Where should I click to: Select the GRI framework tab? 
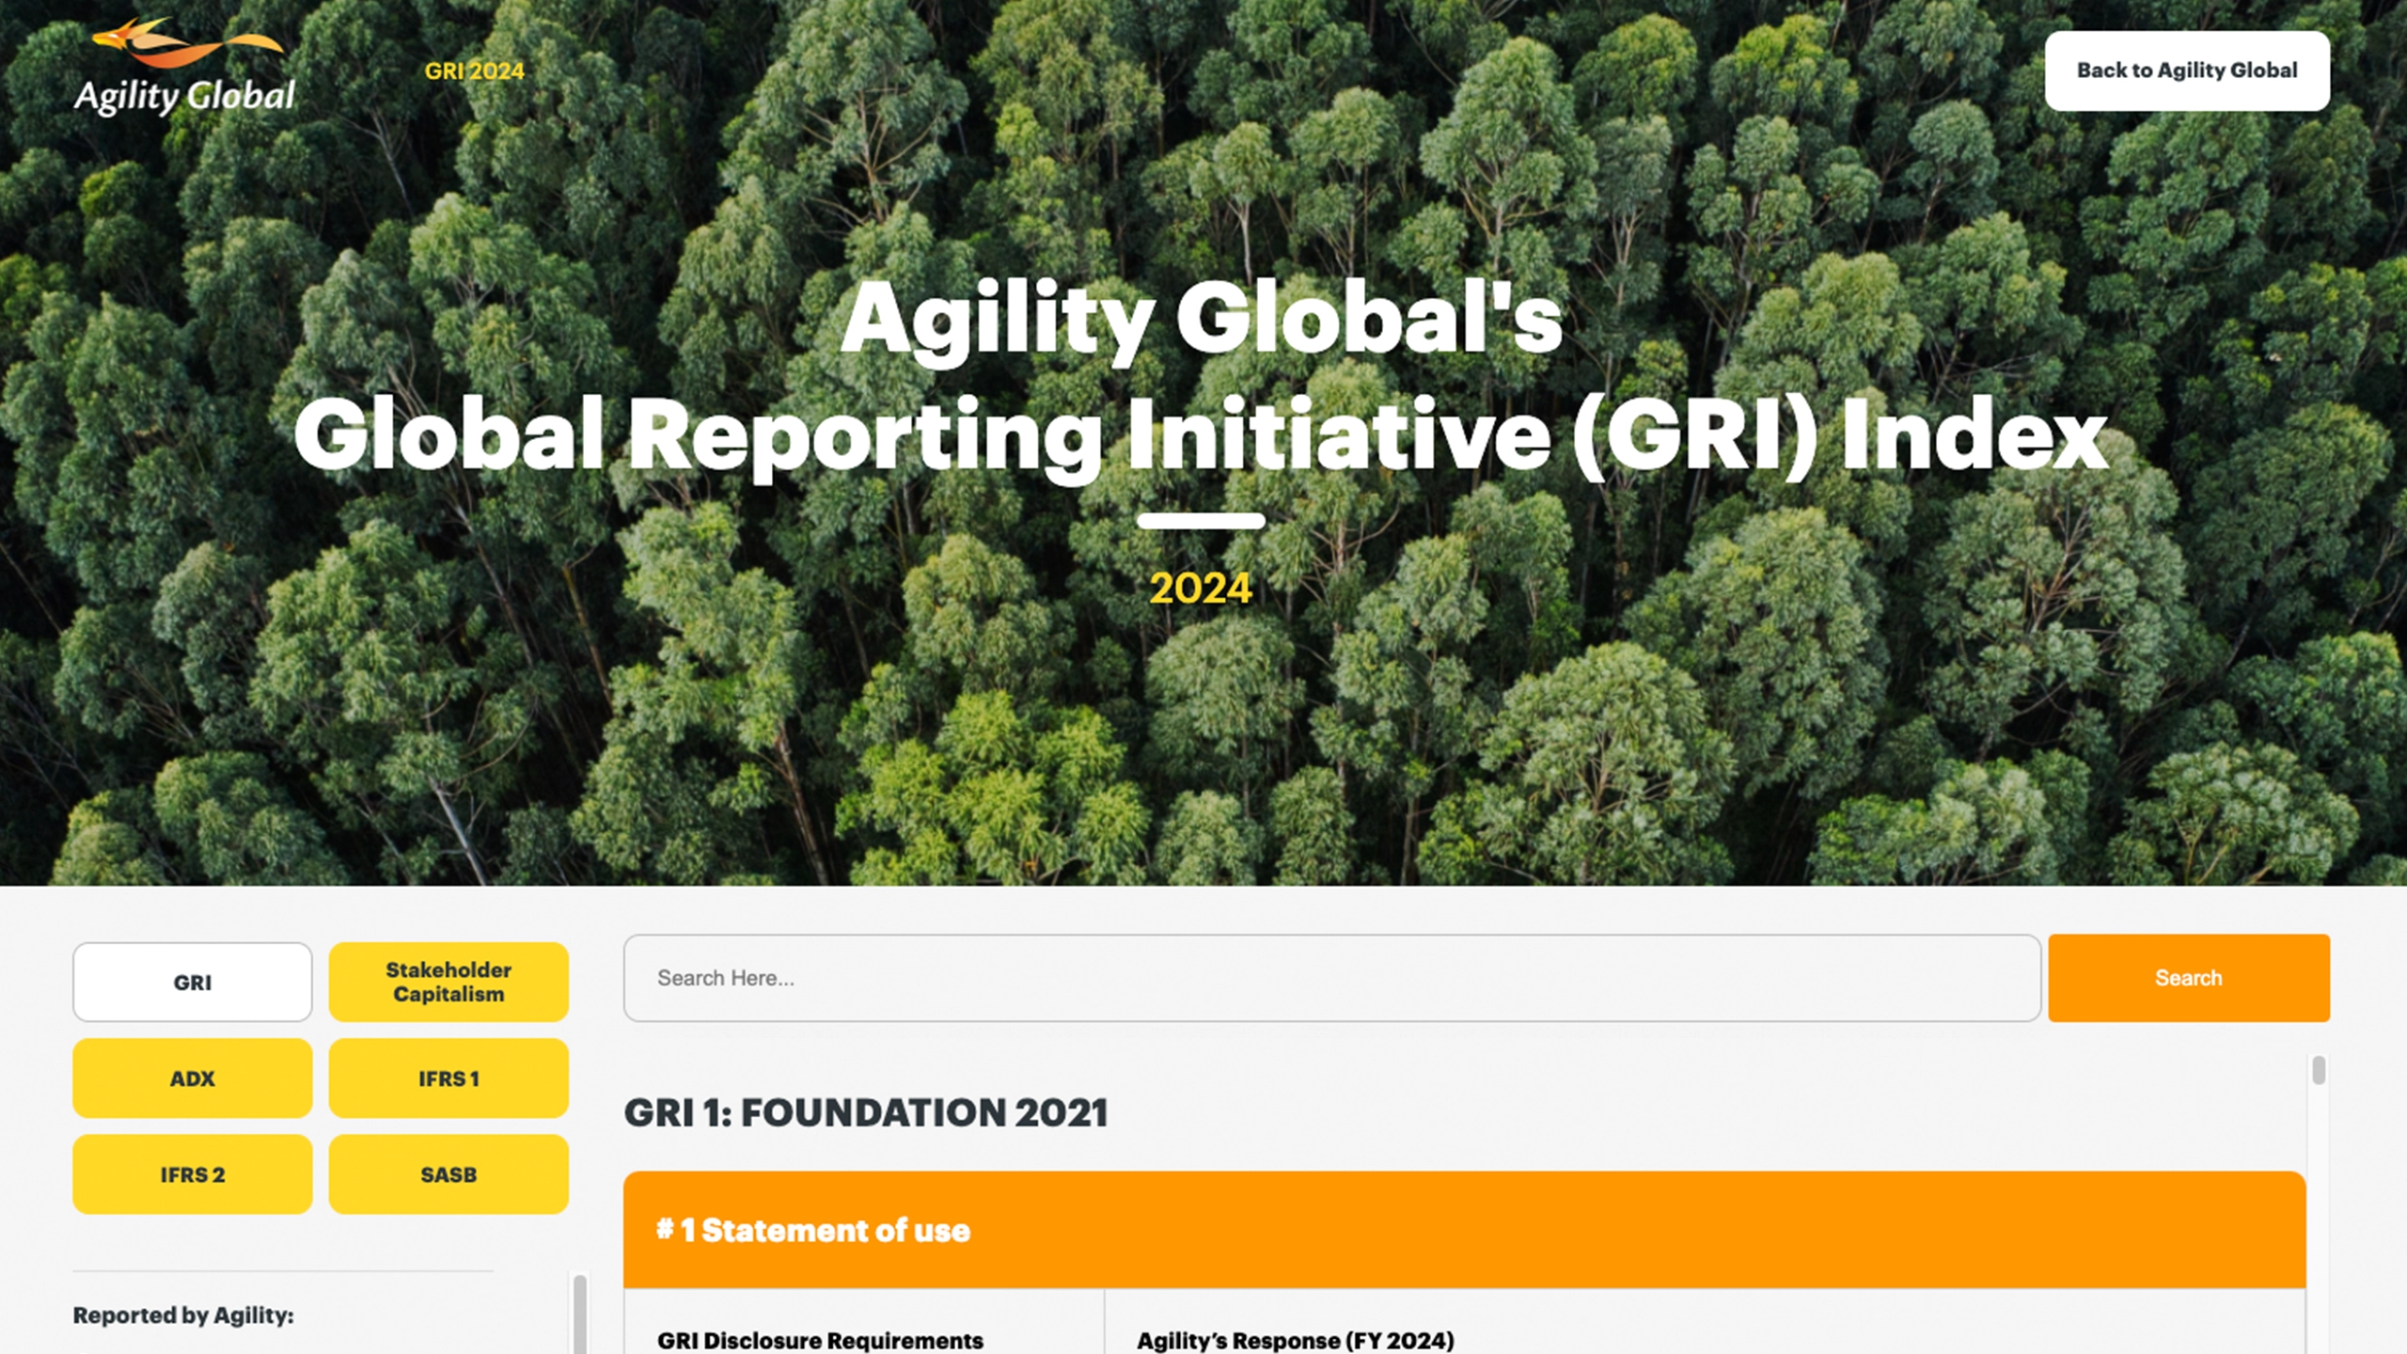click(x=192, y=982)
